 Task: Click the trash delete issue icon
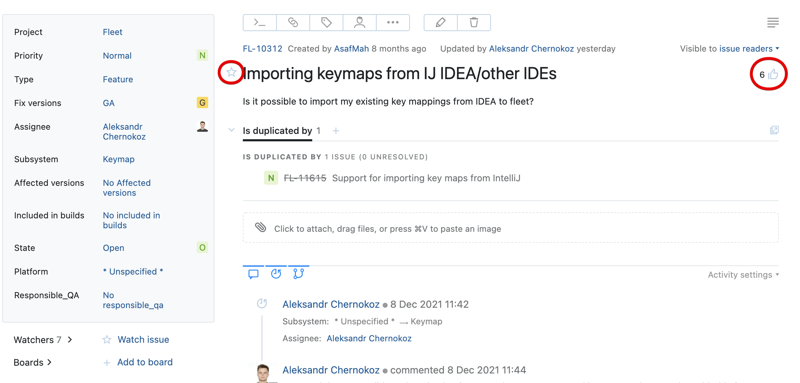474,23
